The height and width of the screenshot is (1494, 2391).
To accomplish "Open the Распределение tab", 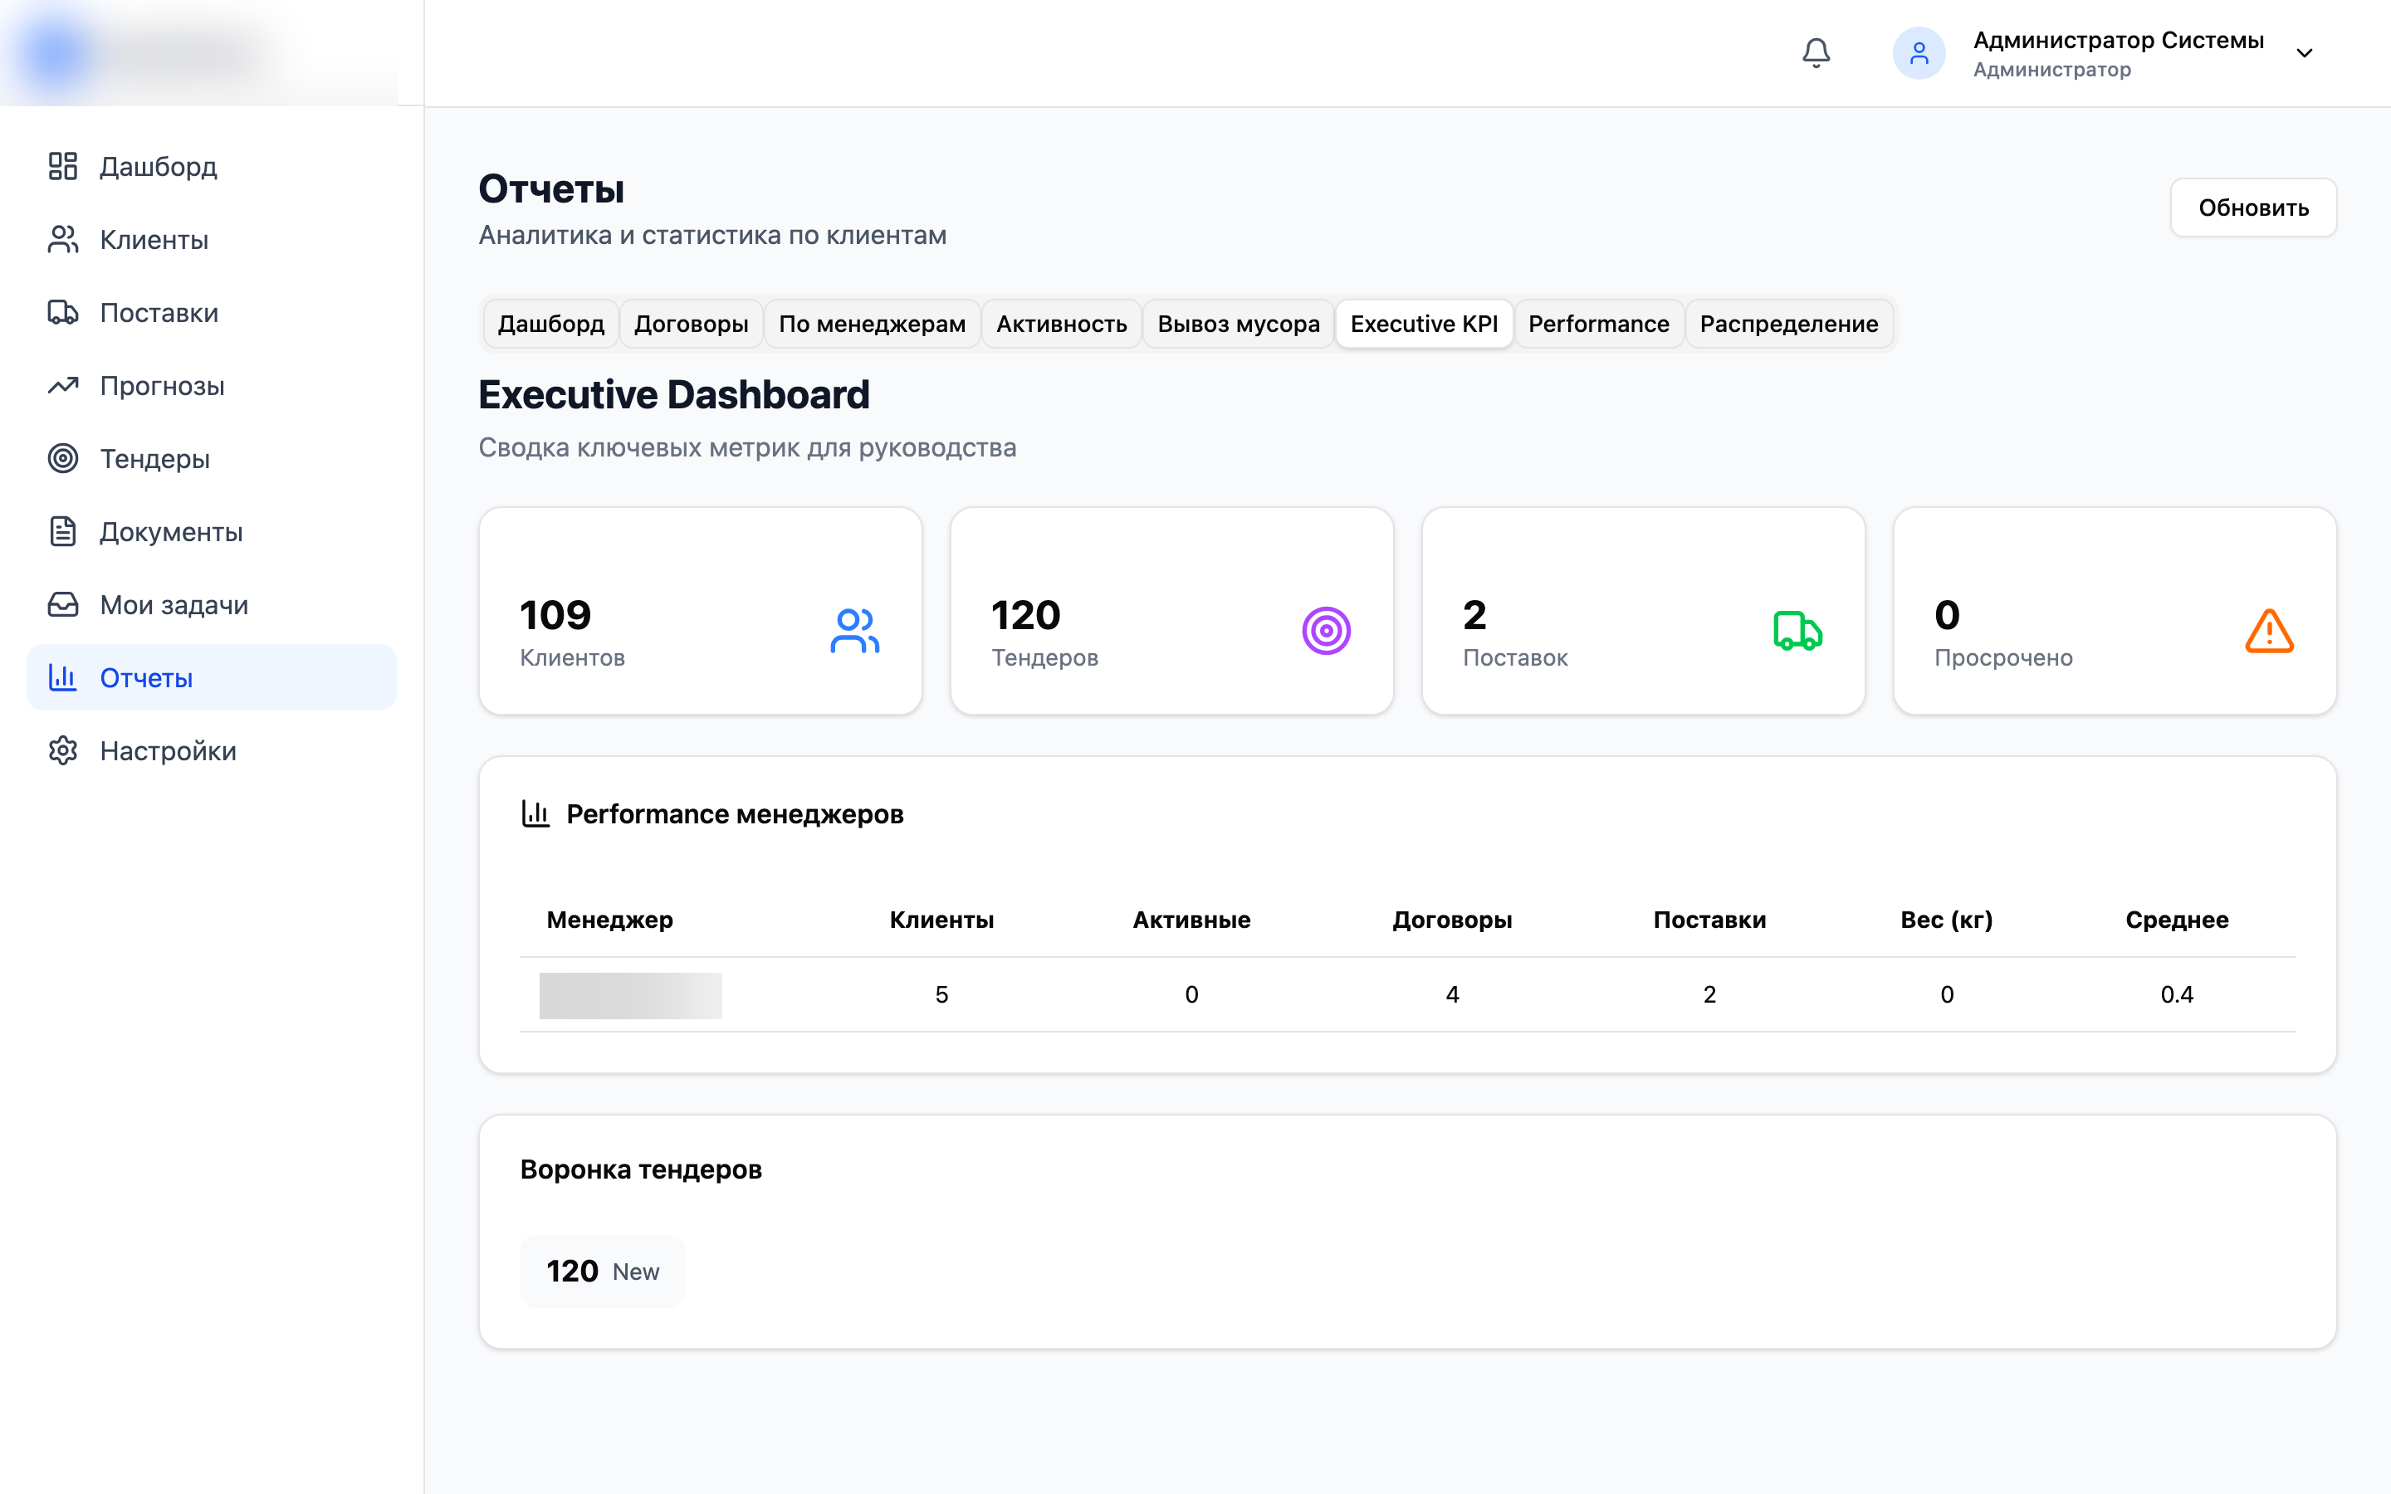I will tap(1788, 324).
